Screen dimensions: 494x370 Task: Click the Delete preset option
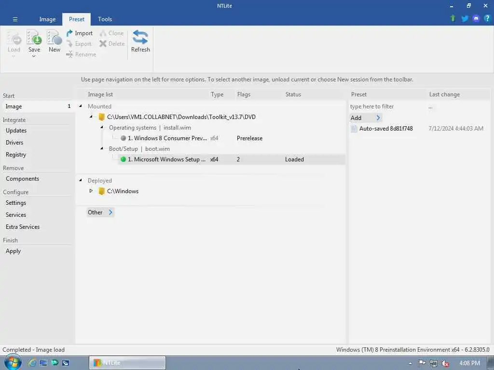tap(112, 44)
